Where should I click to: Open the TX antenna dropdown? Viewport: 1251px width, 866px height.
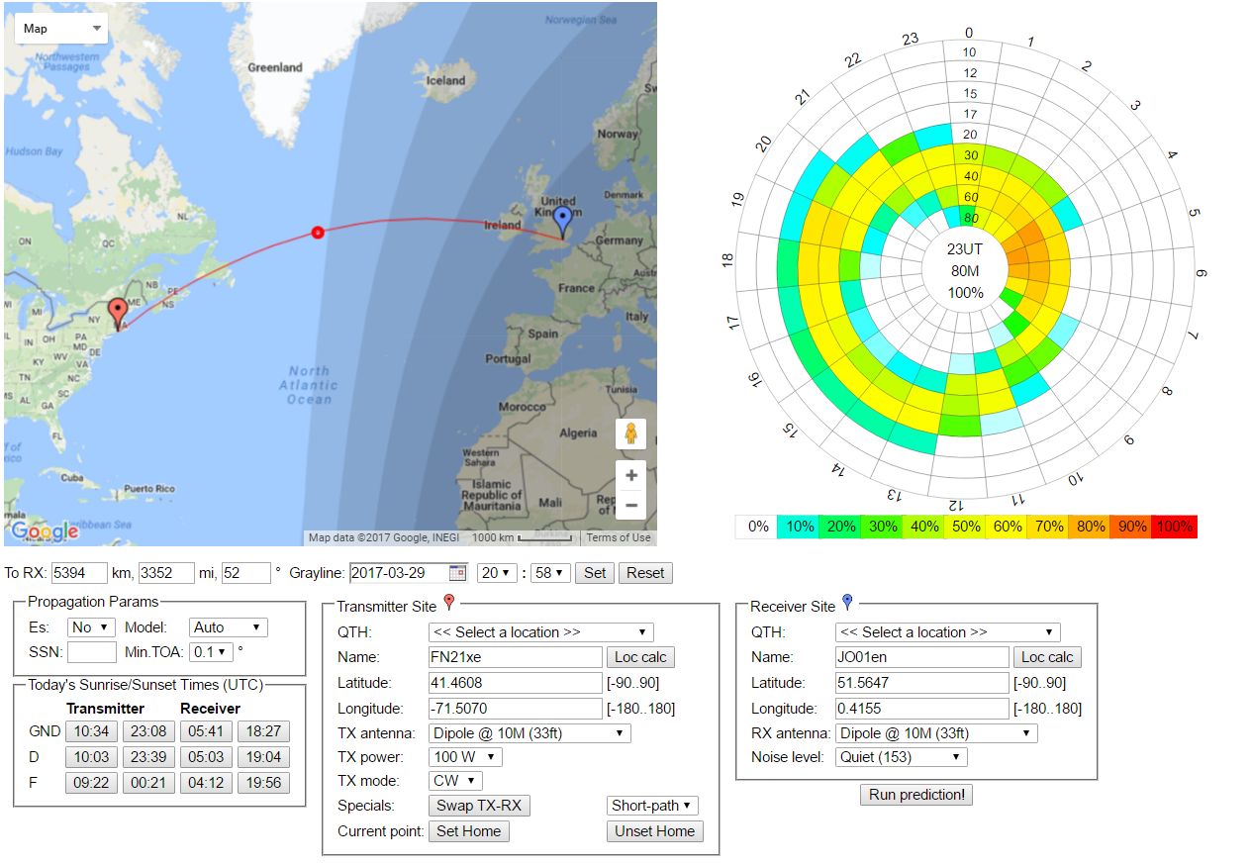click(529, 733)
